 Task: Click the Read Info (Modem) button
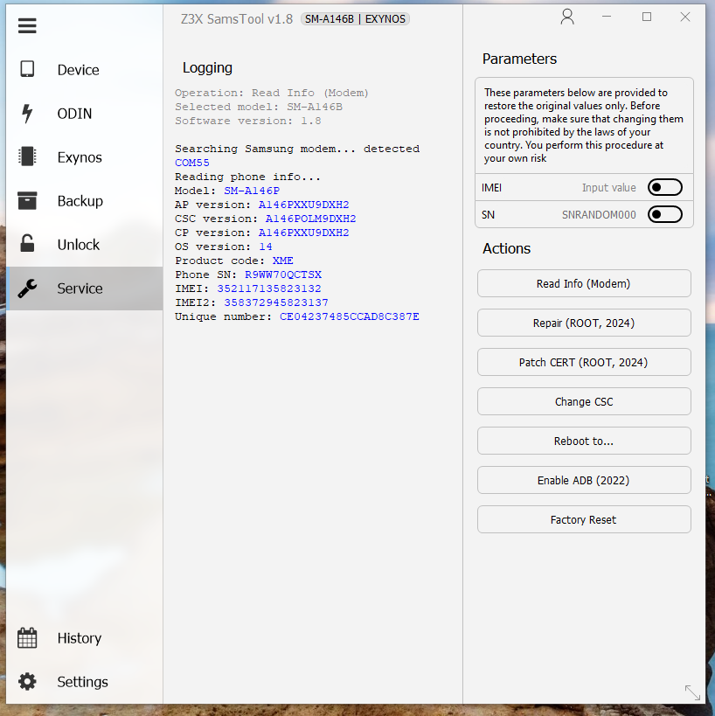pyautogui.click(x=584, y=283)
